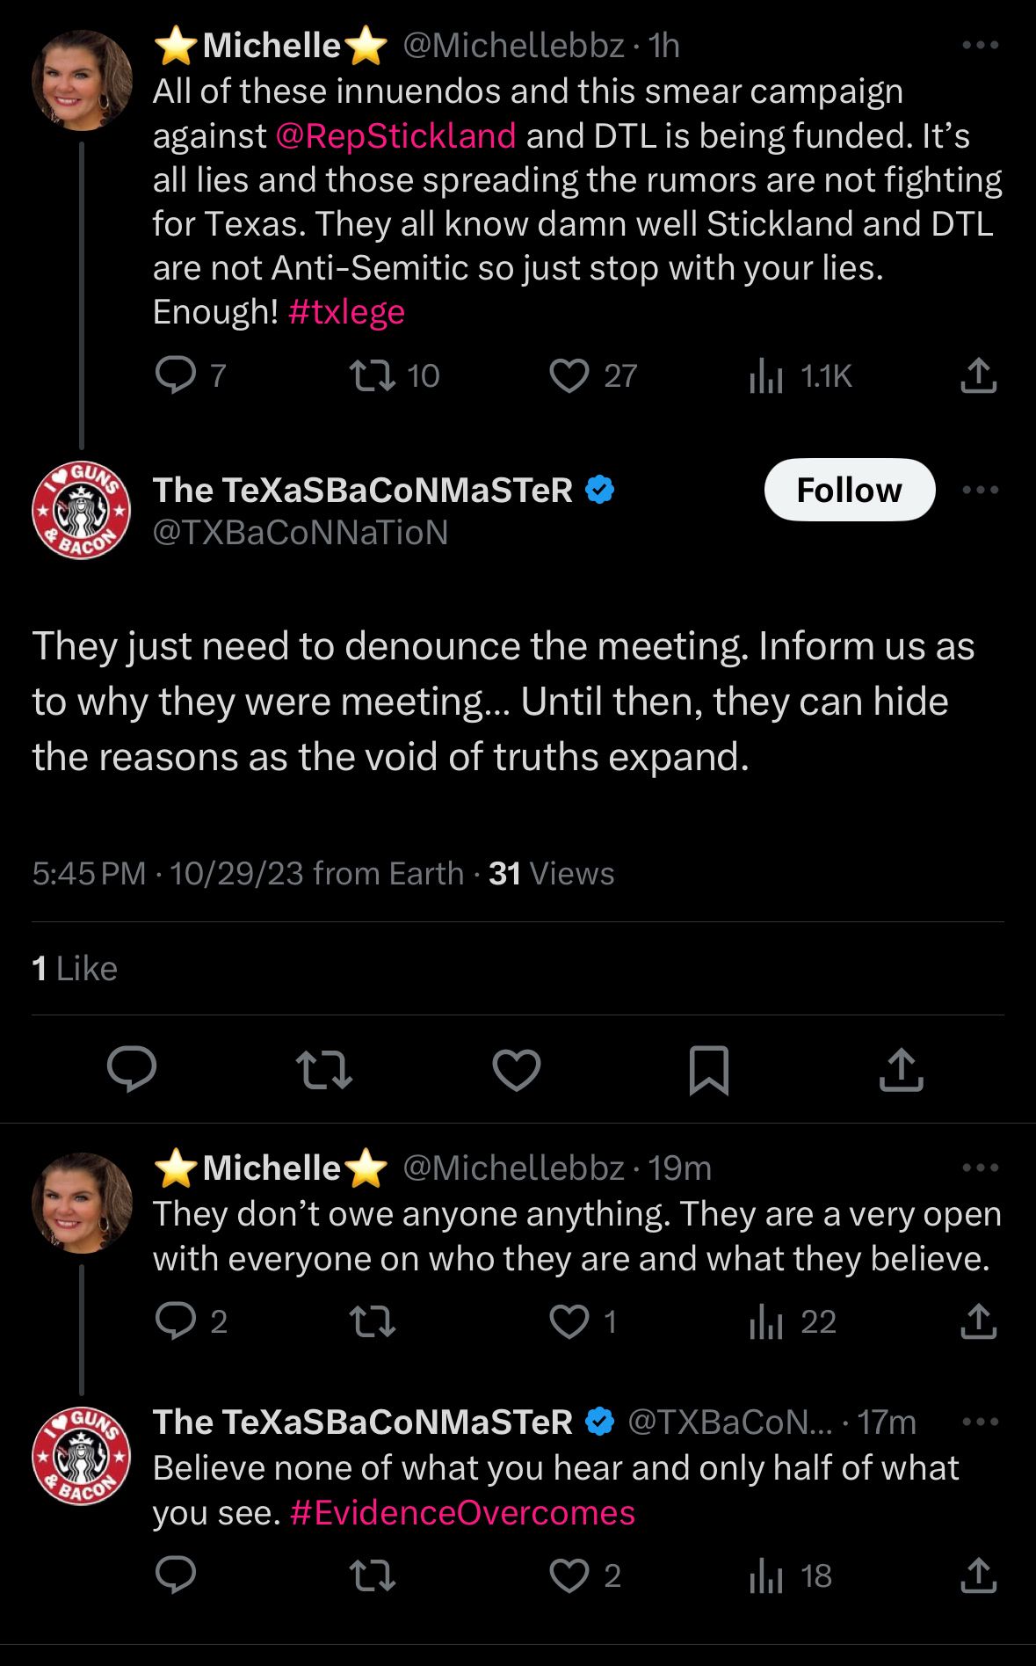1036x1666 pixels.
Task: Open more options on Michelle's 1h tweet
Action: (981, 46)
